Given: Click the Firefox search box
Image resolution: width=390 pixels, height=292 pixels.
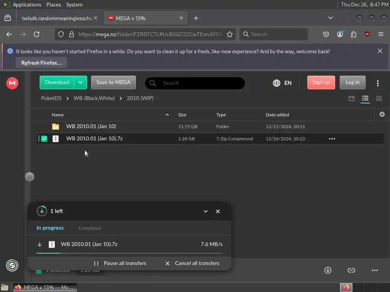Looking at the screenshot, I should [273, 34].
